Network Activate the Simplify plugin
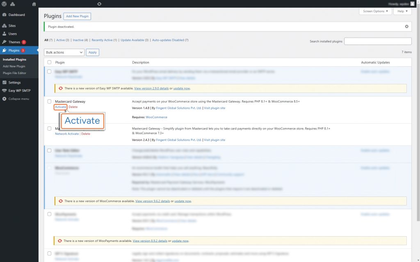The width and height of the screenshot is (420, 262). tap(67, 134)
